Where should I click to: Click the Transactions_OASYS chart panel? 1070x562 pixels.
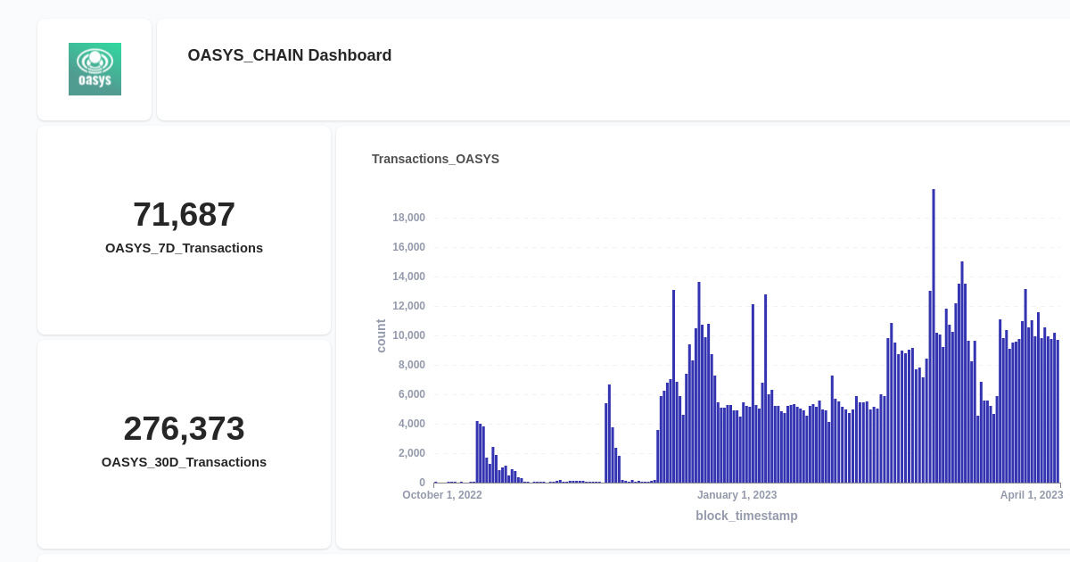[x=704, y=337]
